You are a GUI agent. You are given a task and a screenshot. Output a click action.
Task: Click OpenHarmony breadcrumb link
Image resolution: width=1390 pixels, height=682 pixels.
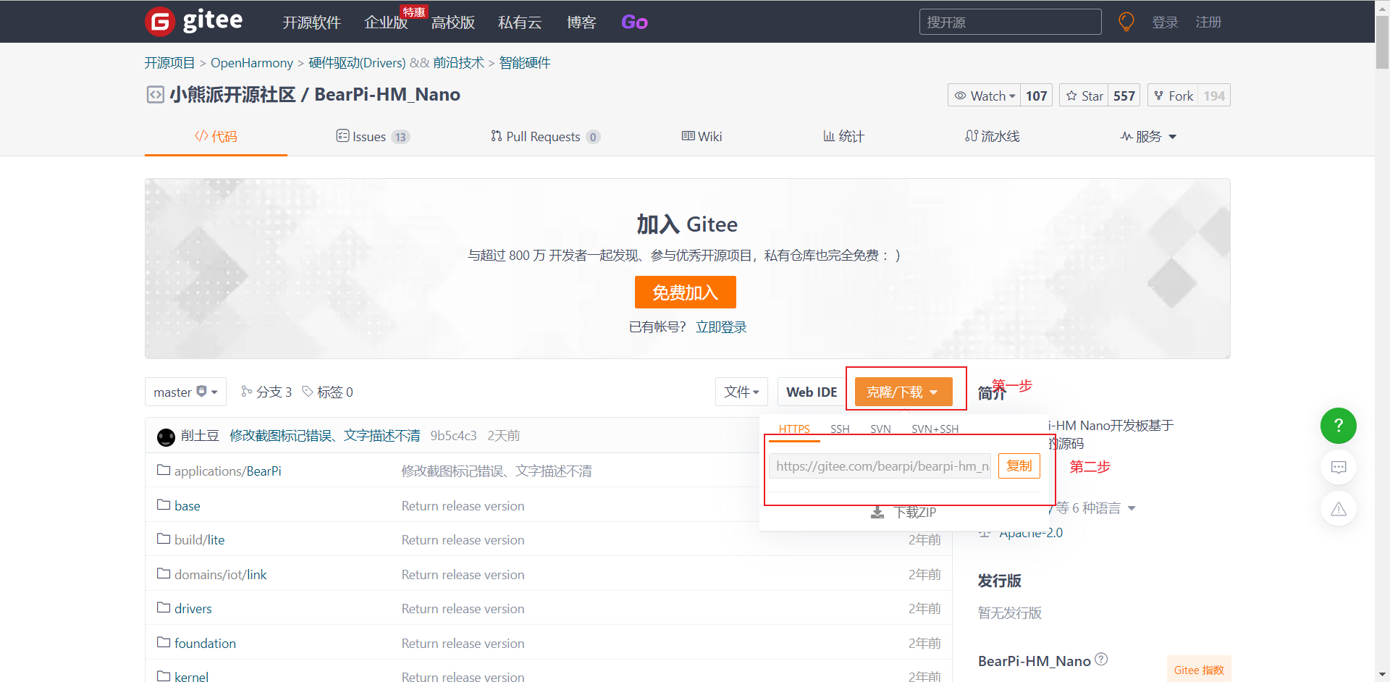[252, 63]
